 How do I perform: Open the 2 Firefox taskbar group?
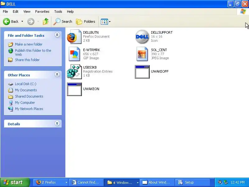pos(51,182)
